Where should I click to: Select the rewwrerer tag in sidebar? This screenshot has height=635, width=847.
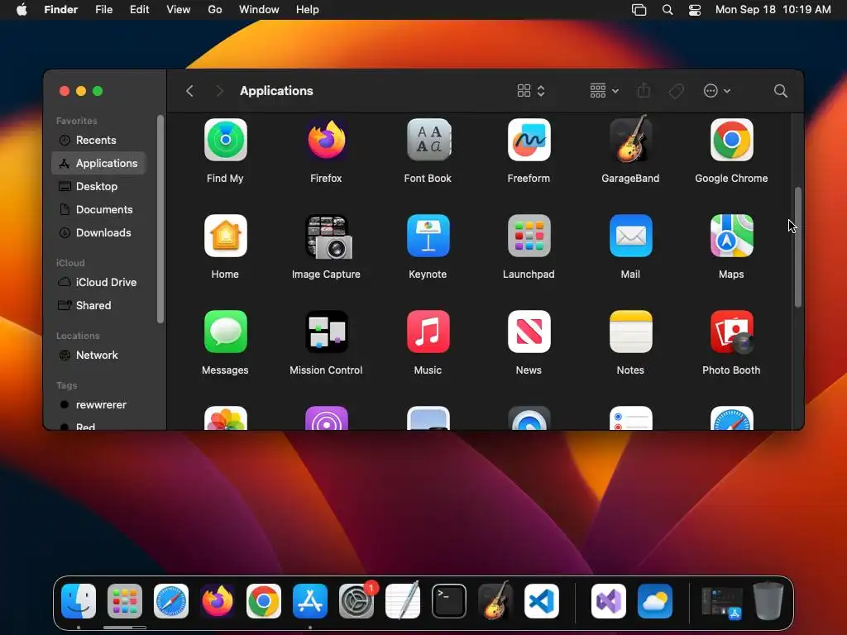coord(98,405)
